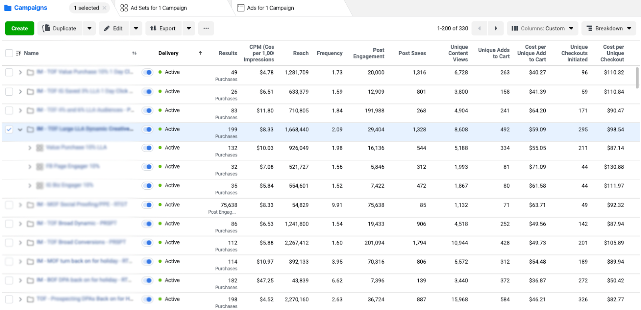Click the green Create button
This screenshot has height=310, width=641.
point(20,28)
